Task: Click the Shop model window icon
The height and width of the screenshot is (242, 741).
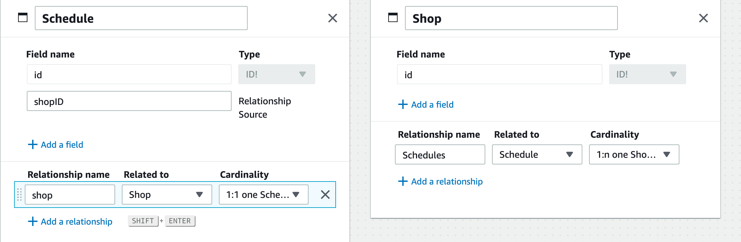Action: pos(393,17)
